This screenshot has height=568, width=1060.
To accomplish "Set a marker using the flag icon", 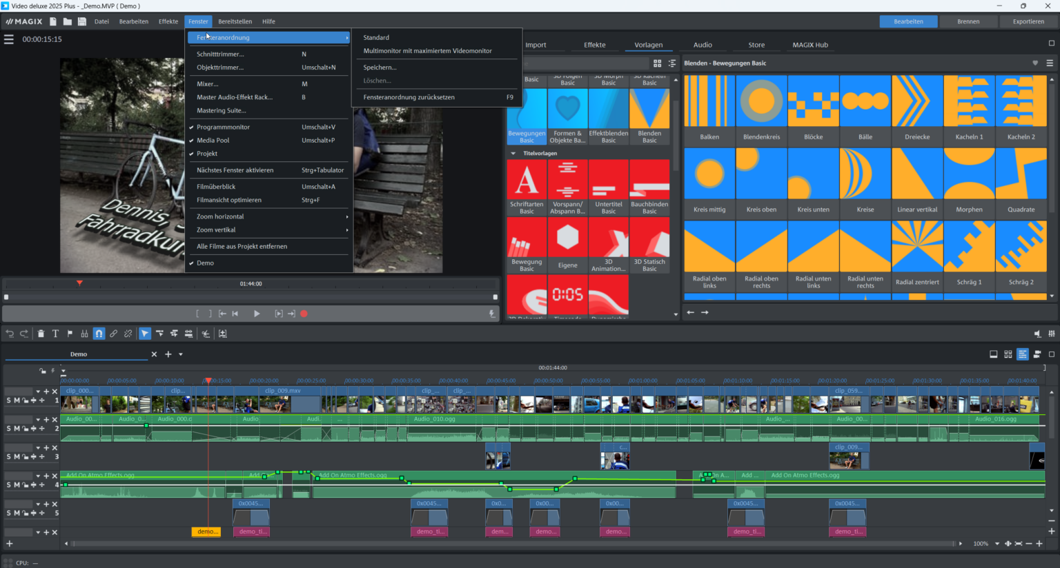I will [x=70, y=333].
